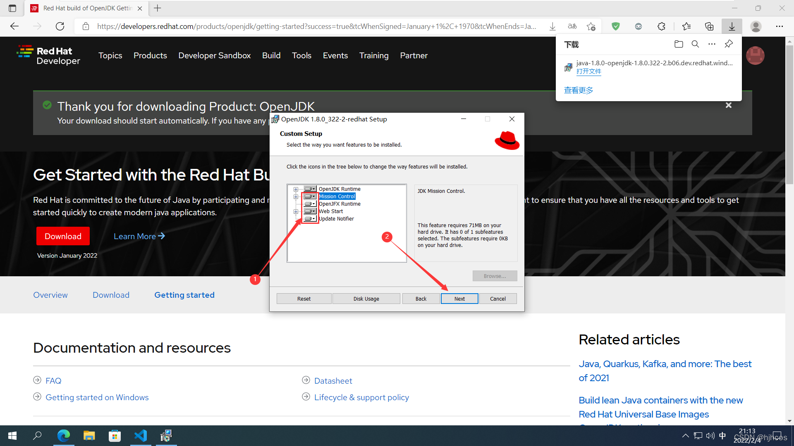Viewport: 794px width, 446px height.
Task: Open OpenJDK Runtime feature install dropdown
Action: [x=310, y=189]
